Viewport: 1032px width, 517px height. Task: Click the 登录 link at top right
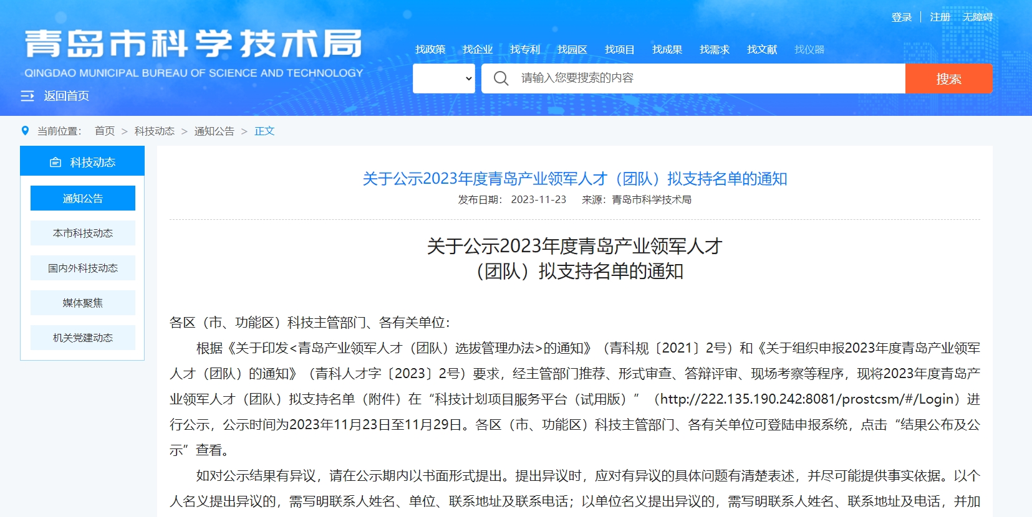(x=902, y=17)
